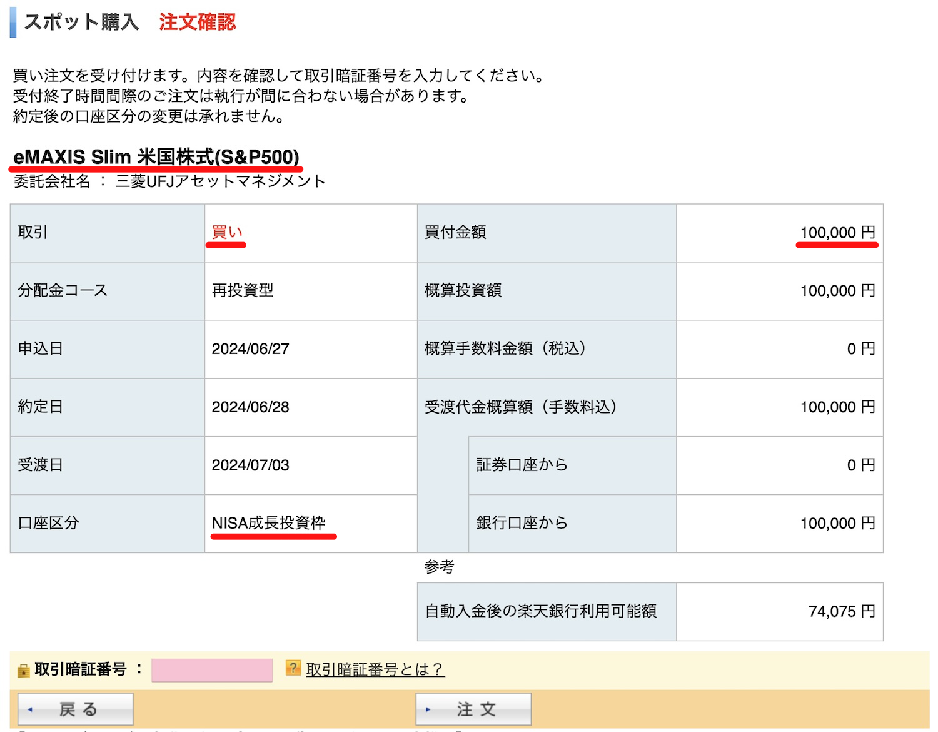The image size is (938, 732).
Task: Click the 銀行口座から value 100,000 円
Action: [837, 523]
